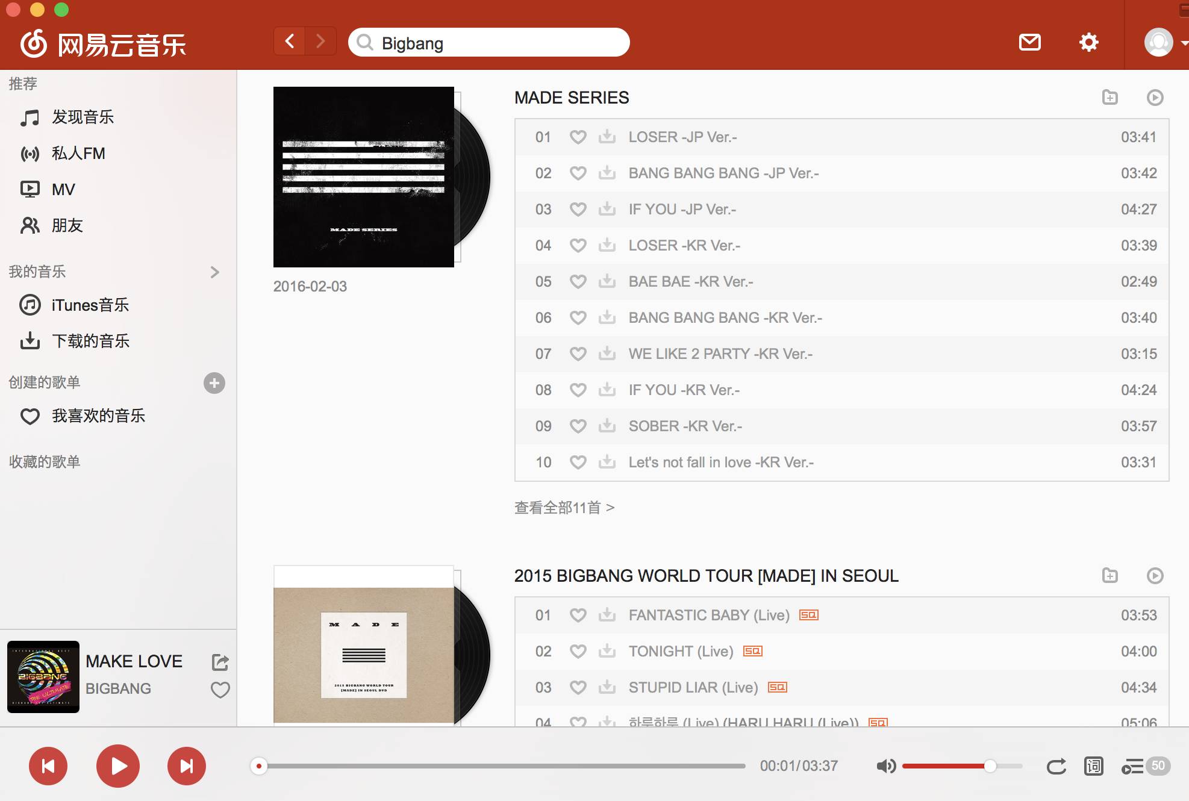Open the playlist queue icon
Screen dimensions: 1189x801
tap(1132, 766)
